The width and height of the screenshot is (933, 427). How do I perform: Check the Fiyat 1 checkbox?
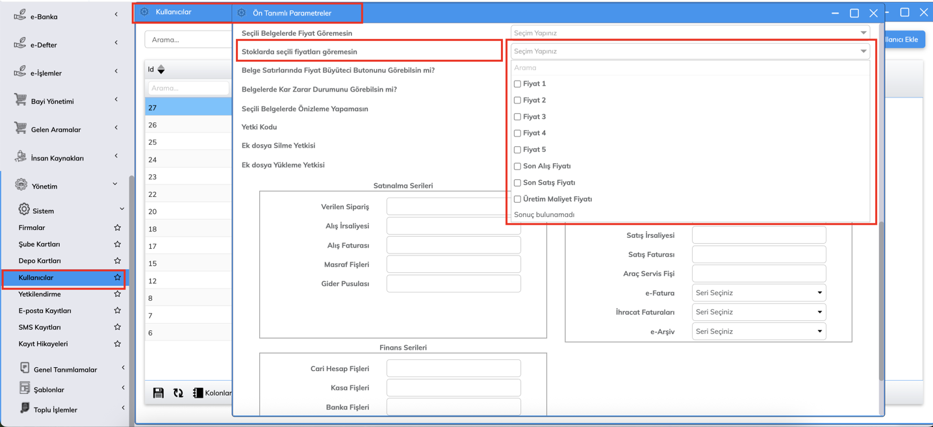(x=517, y=84)
